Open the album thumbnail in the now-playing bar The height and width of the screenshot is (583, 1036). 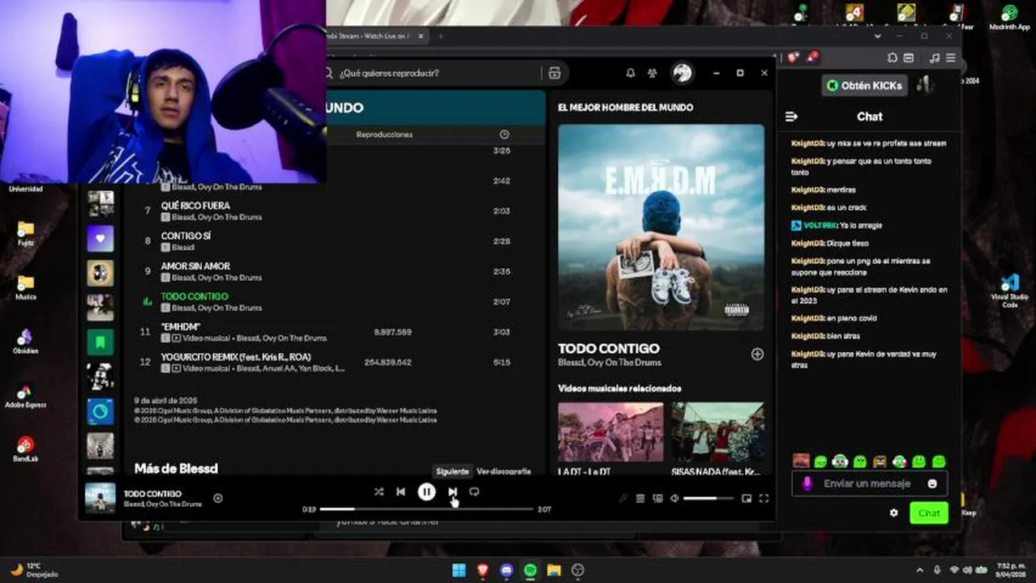pyautogui.click(x=101, y=498)
